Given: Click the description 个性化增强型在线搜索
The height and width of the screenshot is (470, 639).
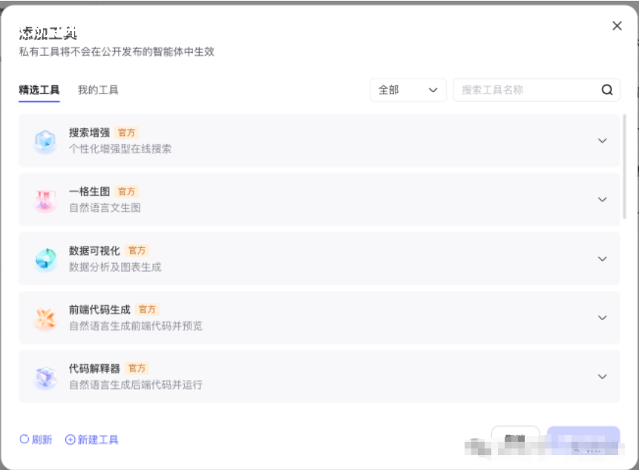Looking at the screenshot, I should tap(120, 148).
